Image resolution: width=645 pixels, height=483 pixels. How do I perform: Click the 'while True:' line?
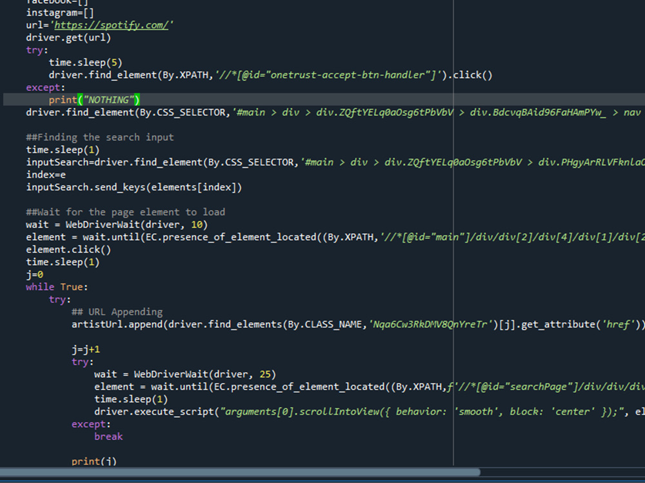point(57,287)
